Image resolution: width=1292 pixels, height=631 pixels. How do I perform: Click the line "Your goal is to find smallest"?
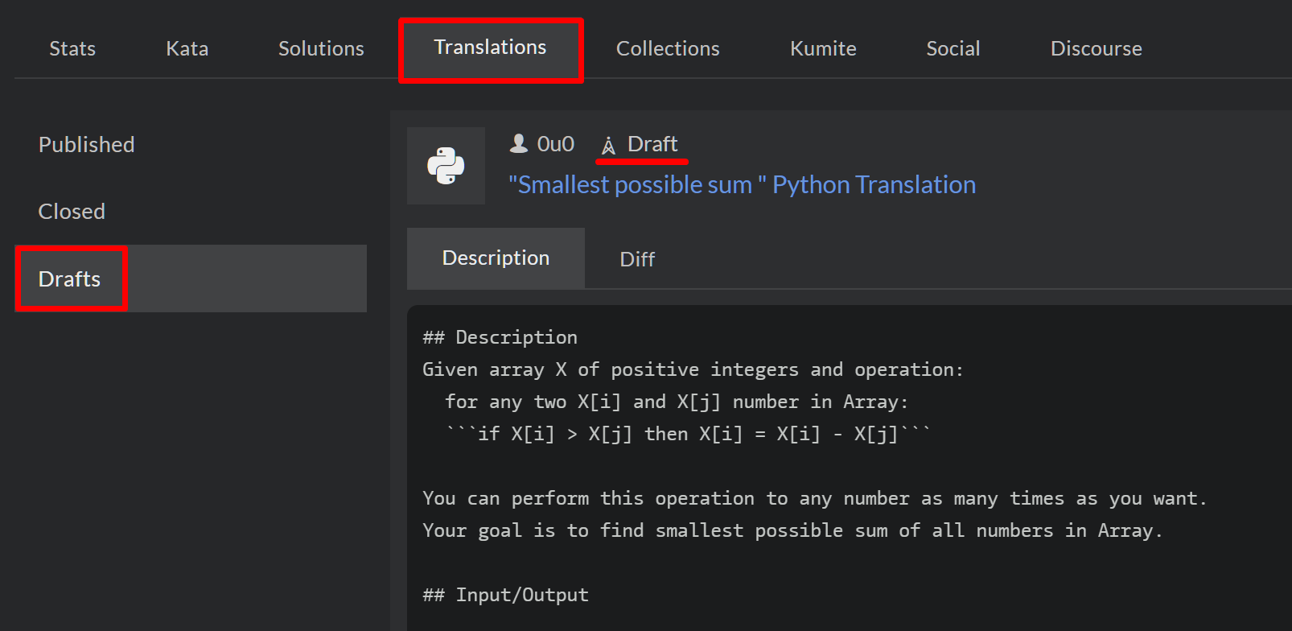coord(792,530)
